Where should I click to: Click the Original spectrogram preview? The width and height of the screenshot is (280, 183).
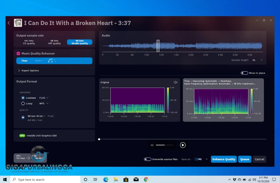[137, 100]
